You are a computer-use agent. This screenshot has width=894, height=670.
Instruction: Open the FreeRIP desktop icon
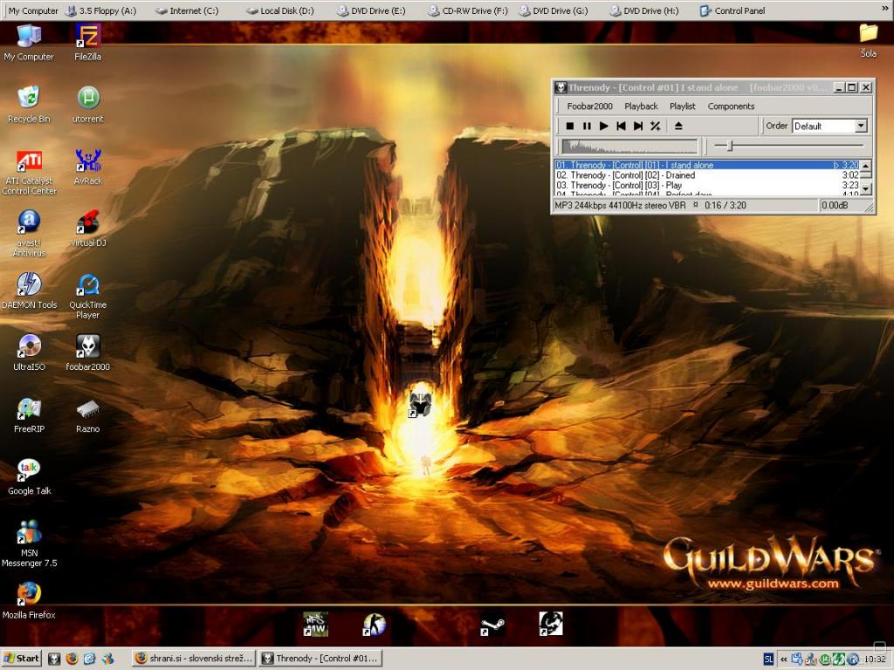pos(29,414)
